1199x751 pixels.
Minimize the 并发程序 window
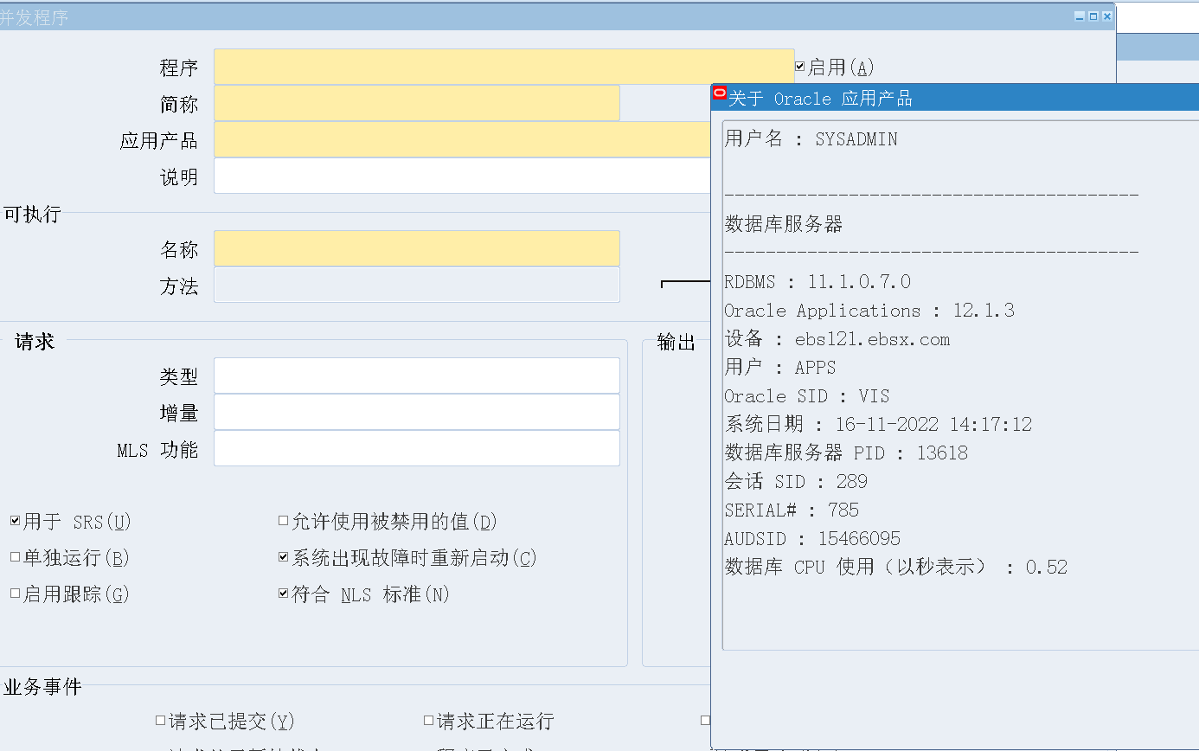pos(1079,16)
